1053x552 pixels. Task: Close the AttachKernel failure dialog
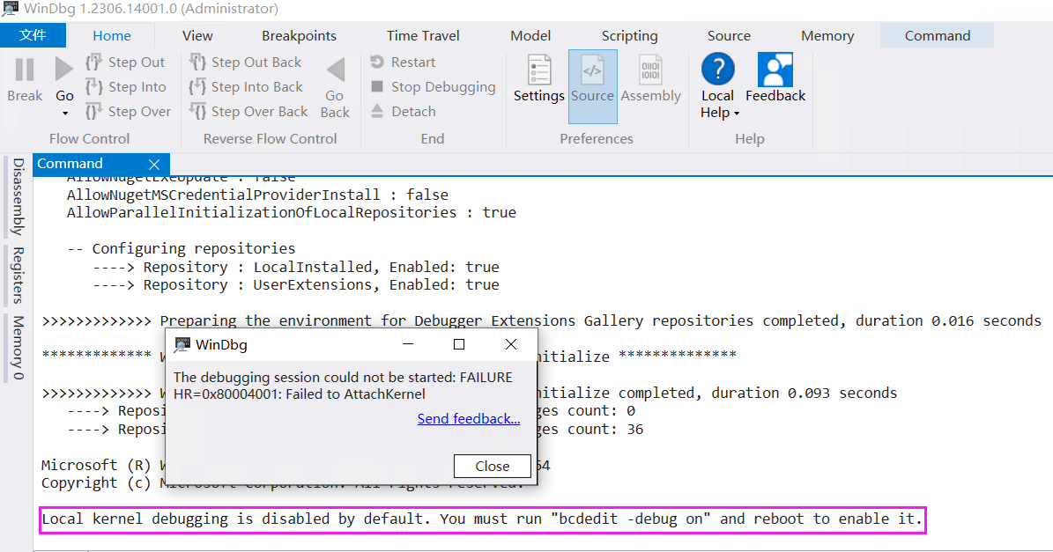tap(492, 466)
